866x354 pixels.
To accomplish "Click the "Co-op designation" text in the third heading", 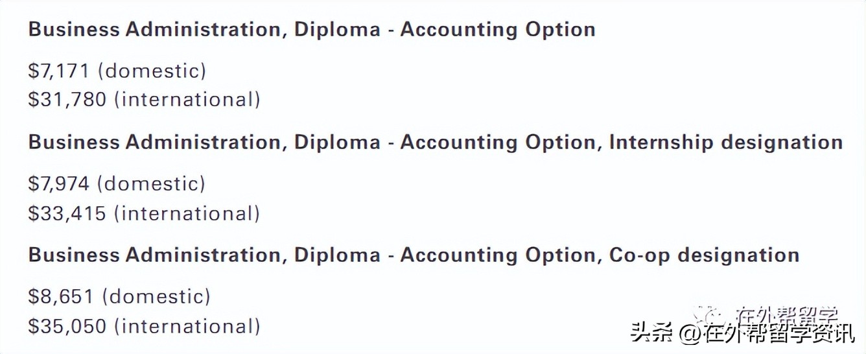I will (703, 255).
